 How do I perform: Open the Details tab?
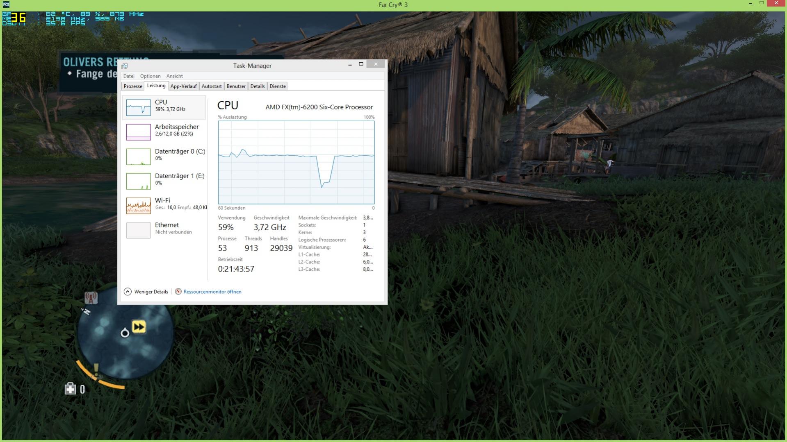(258, 86)
